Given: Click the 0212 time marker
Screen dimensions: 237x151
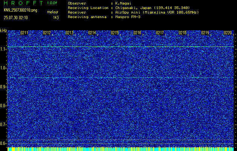Looking at the screenshot, I should pyautogui.click(x=47, y=33).
